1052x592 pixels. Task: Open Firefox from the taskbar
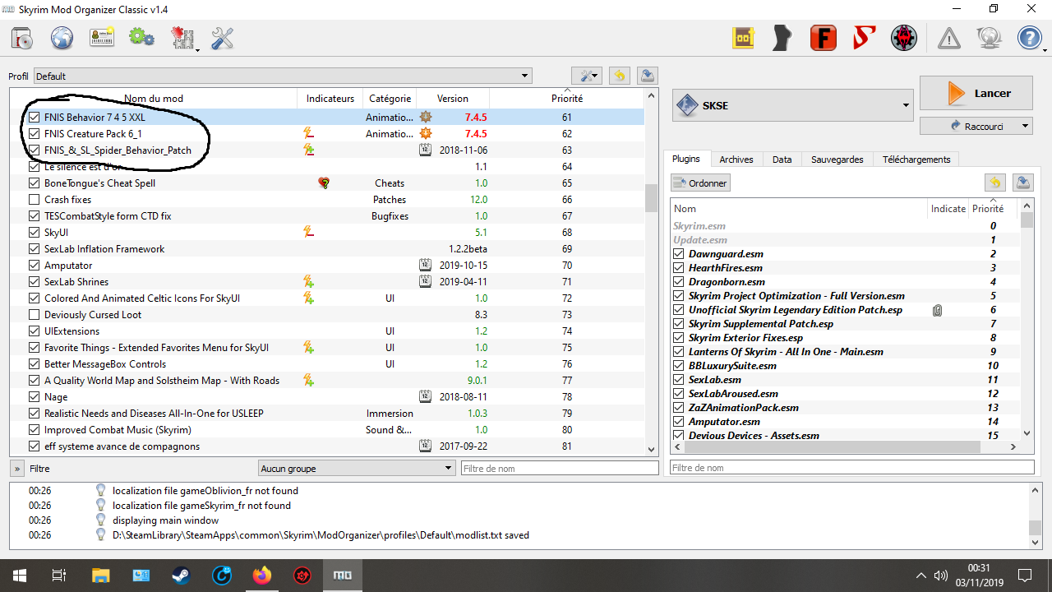[262, 576]
